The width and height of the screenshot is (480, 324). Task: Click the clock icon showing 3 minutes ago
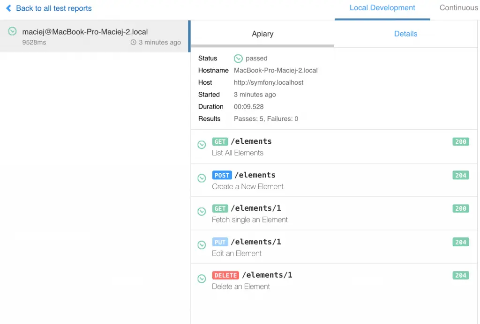click(134, 42)
